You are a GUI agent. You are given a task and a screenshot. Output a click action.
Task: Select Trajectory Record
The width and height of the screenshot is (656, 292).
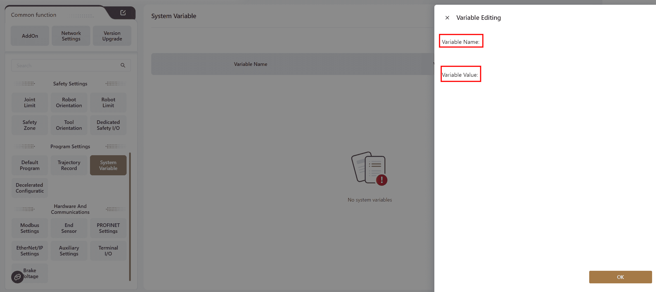[69, 165]
